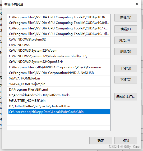The width and height of the screenshot is (143, 151).
Task: Select %FLUTTER_HOME%\bin entry
Action: click(x=59, y=101)
